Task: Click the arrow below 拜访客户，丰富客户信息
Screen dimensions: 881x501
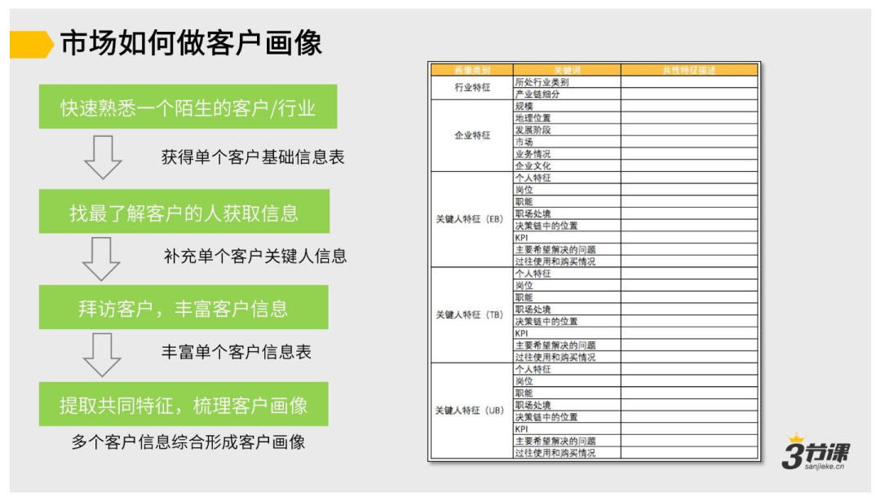Action: [102, 355]
